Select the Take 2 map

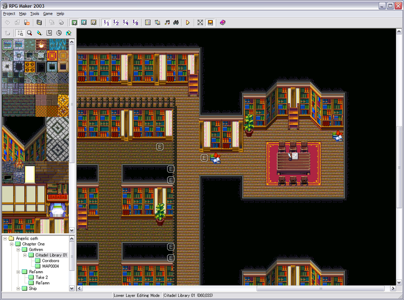pos(42,277)
